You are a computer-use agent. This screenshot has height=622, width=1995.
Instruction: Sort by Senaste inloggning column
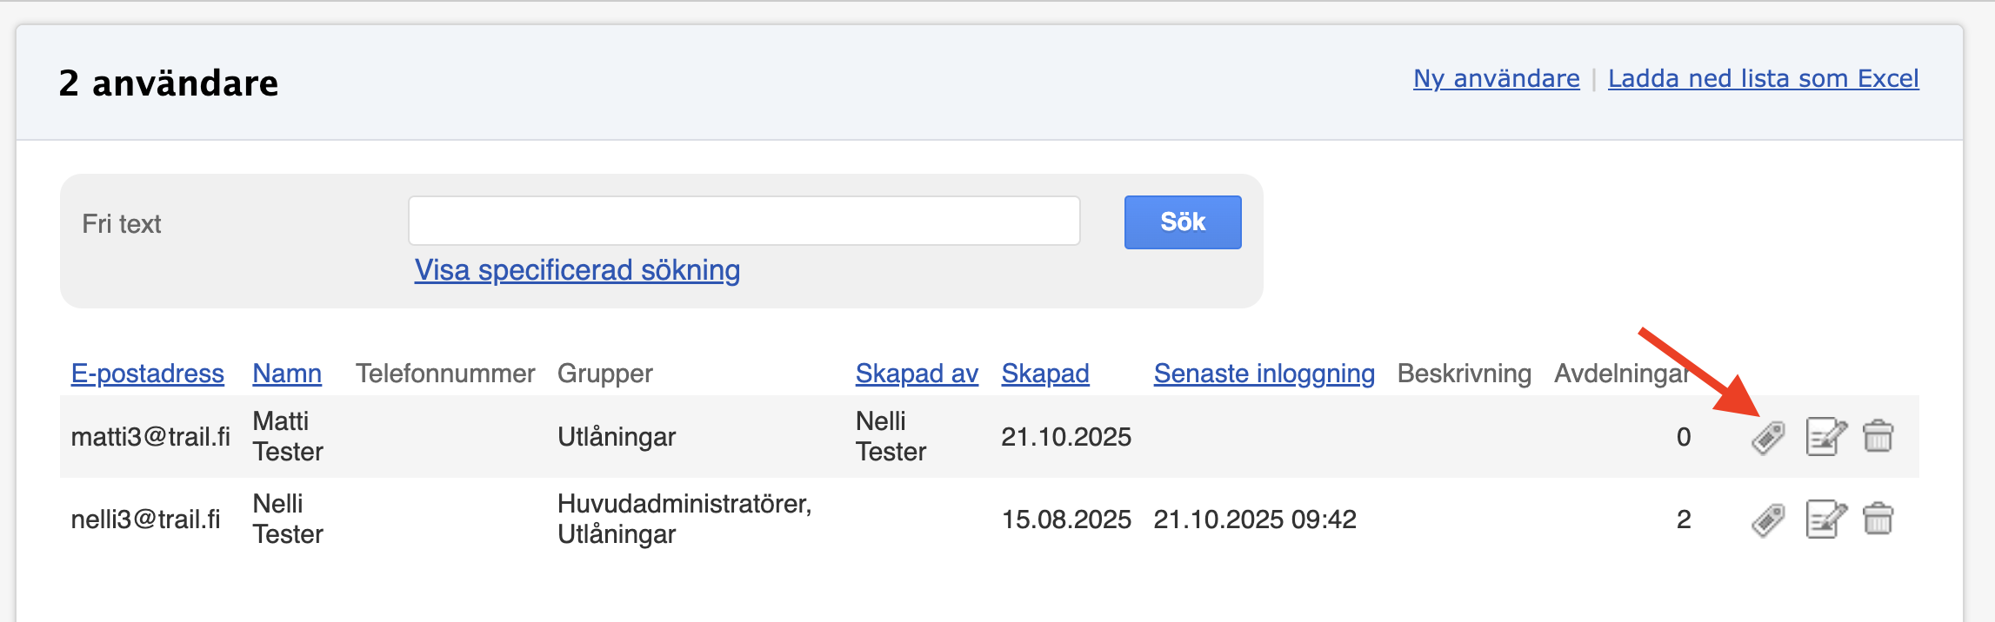pos(1264,374)
